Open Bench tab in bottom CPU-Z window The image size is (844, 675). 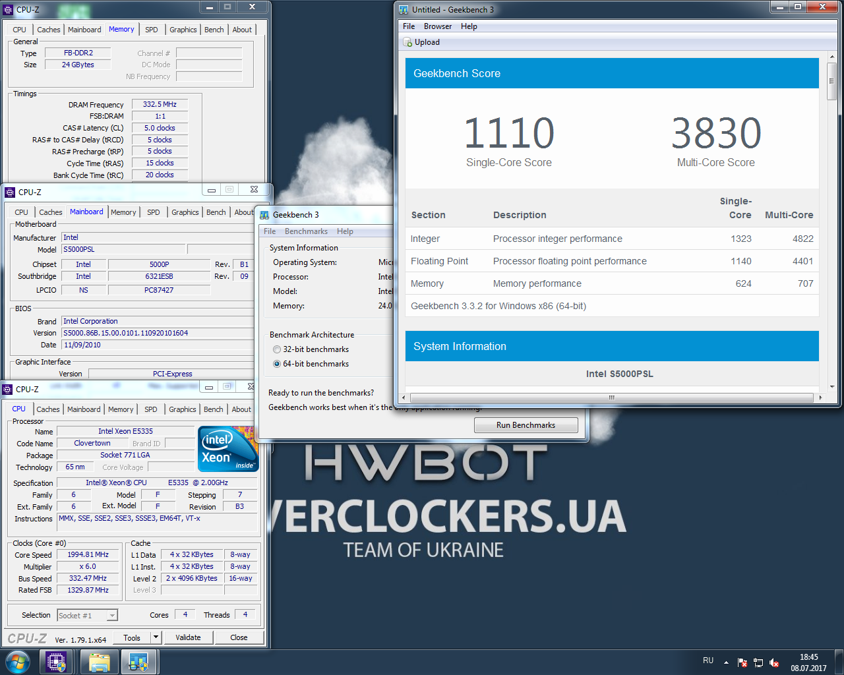(214, 409)
